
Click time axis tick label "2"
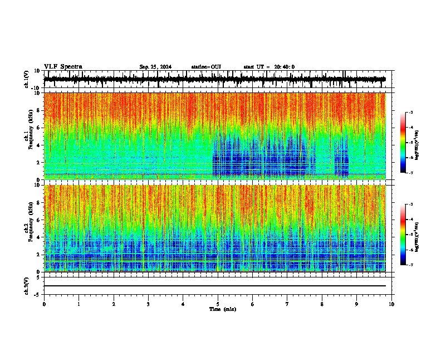114,304
